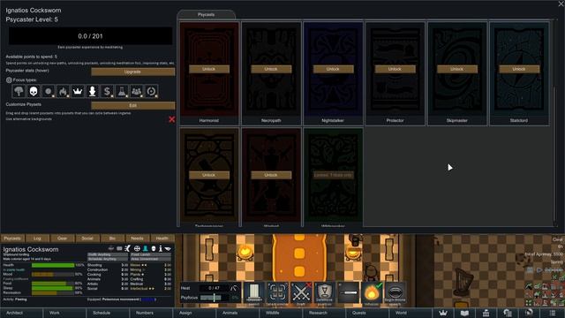Select the crown (Dignified) focus type icon
The image size is (565, 318).
point(78,91)
